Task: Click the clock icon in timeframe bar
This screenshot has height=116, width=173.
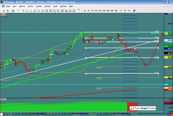Action: tap(135, 11)
